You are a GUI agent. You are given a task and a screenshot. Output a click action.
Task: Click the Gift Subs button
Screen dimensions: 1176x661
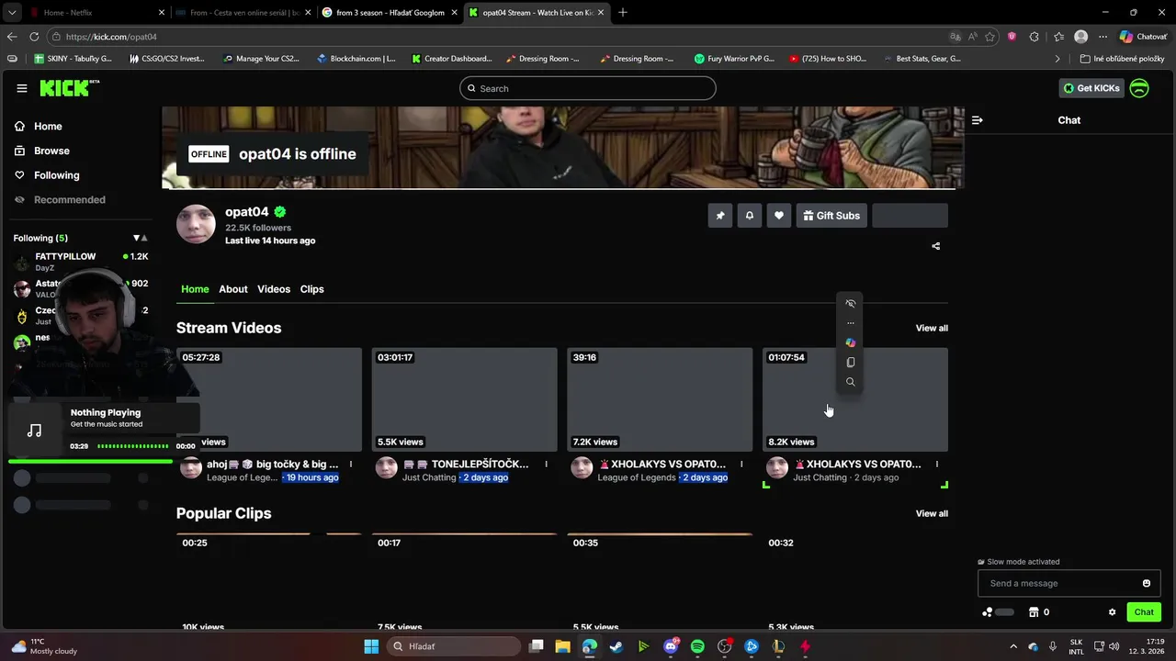[x=831, y=216]
